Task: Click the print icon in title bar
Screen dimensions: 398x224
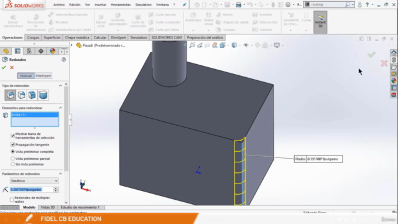Action: pos(238,4)
